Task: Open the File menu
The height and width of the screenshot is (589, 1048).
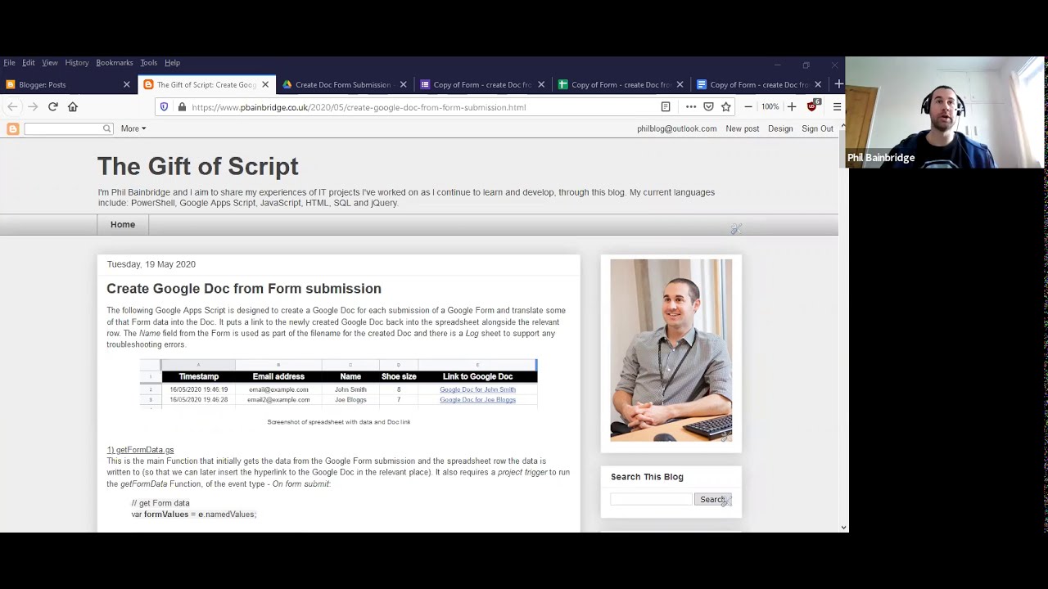Action: (x=9, y=63)
